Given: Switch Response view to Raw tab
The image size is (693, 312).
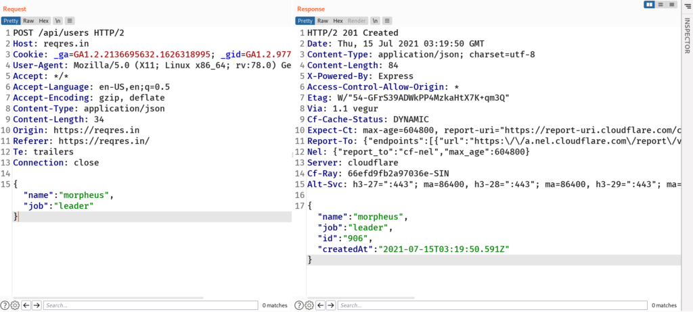Looking at the screenshot, I should (323, 21).
